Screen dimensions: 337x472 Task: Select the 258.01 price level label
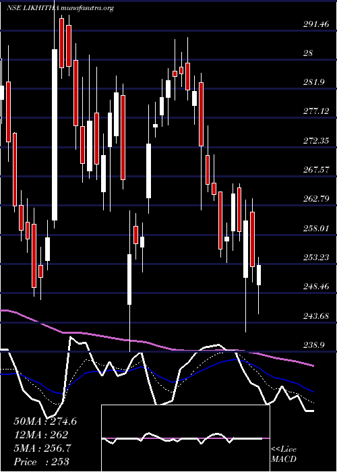(x=316, y=228)
